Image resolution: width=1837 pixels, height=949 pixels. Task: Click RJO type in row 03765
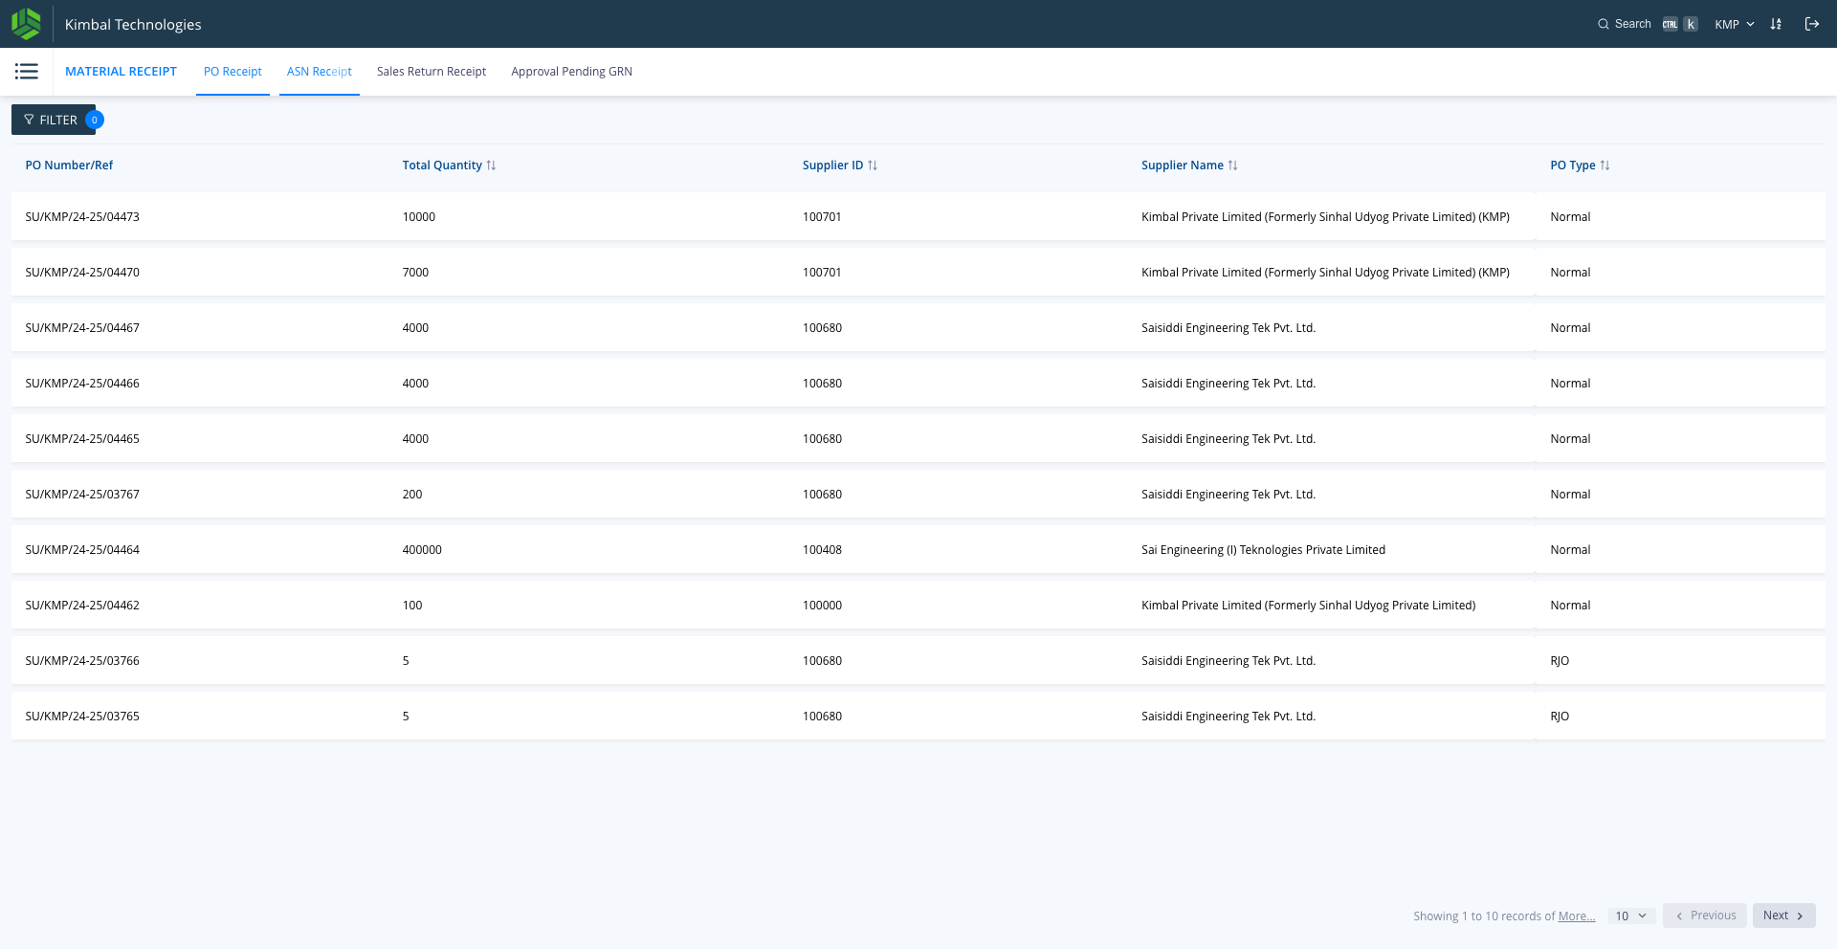click(x=1560, y=717)
